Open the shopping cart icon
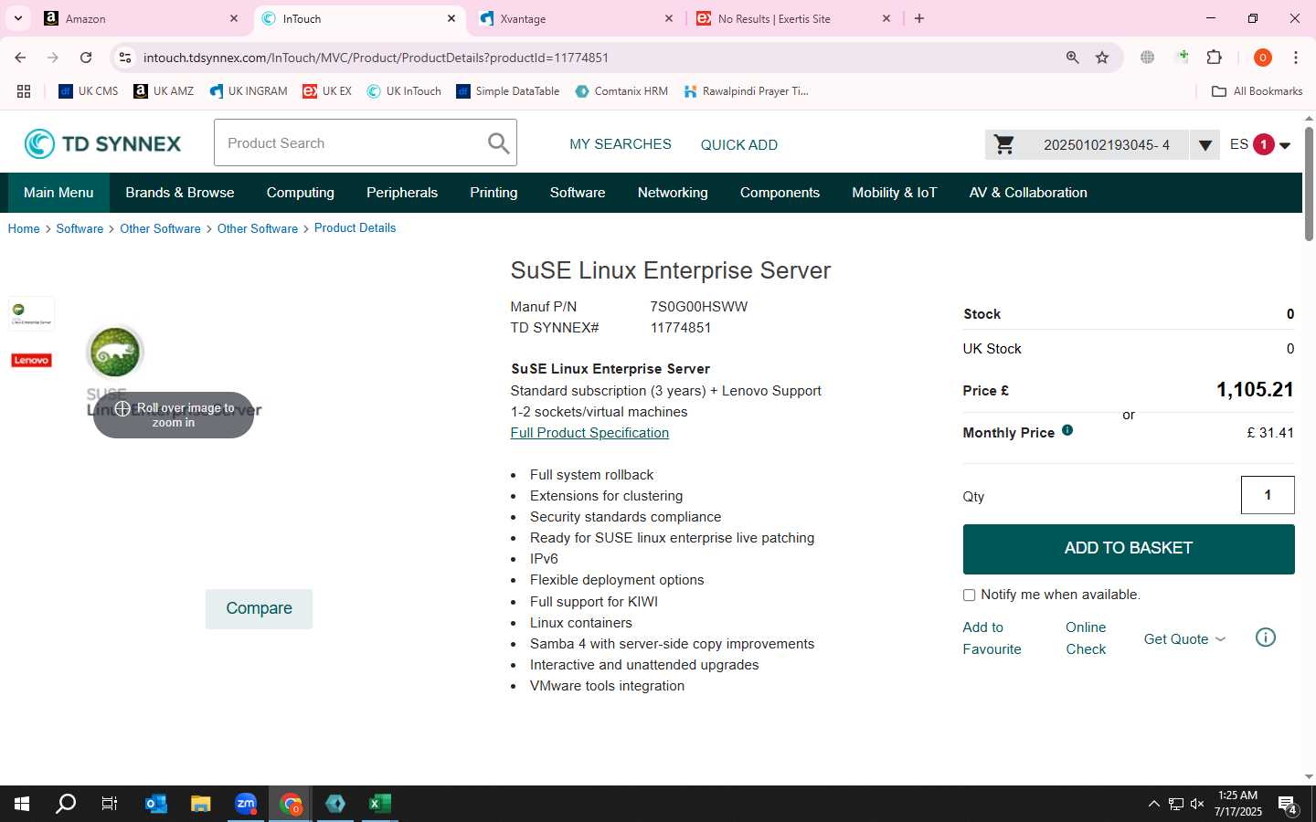This screenshot has height=822, width=1316. [1003, 144]
